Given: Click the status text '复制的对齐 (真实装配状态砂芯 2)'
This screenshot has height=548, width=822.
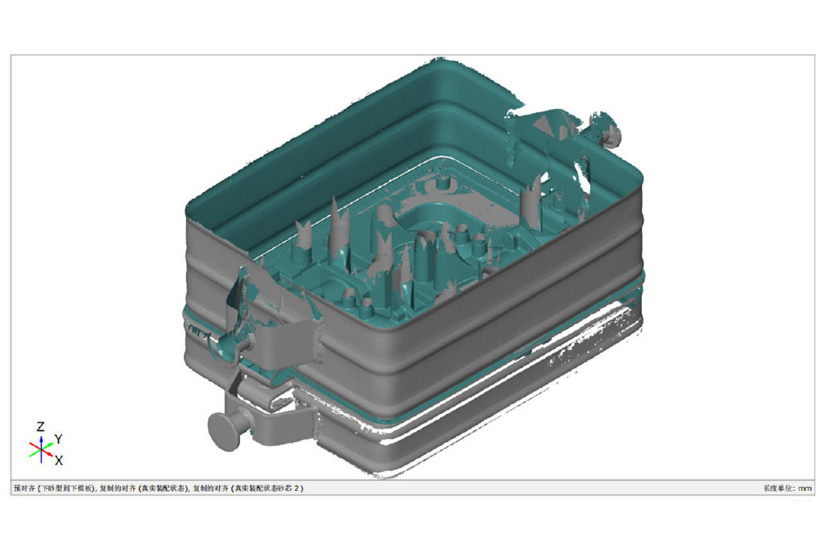Looking at the screenshot, I should point(248,489).
